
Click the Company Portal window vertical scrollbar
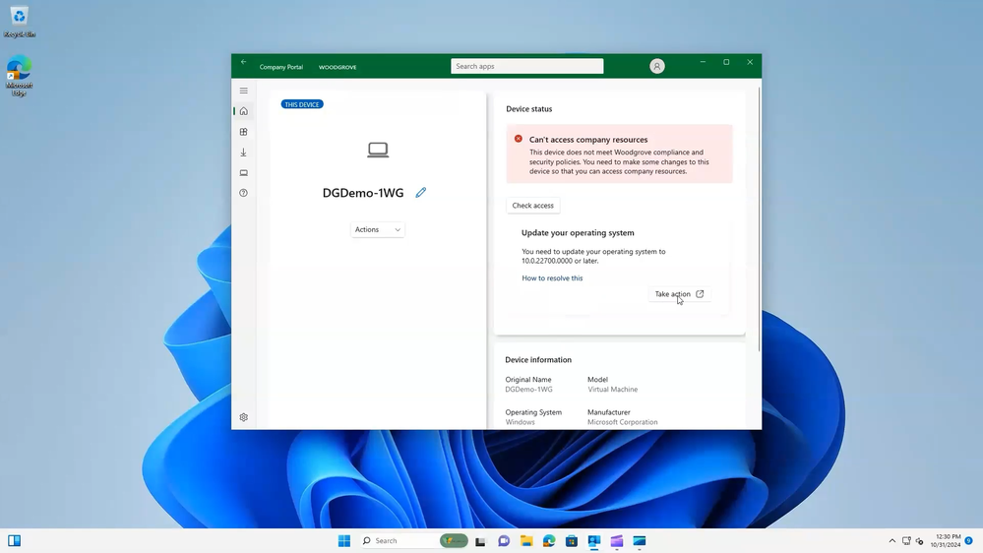(760, 219)
